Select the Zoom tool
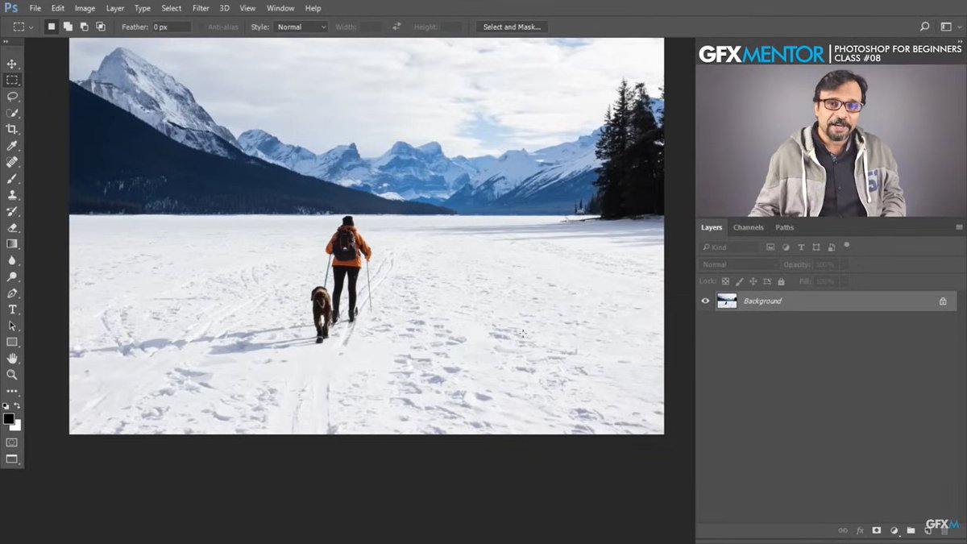The image size is (967, 544). pos(12,375)
